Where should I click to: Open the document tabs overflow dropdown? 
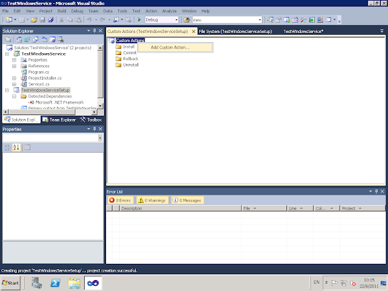point(382,31)
